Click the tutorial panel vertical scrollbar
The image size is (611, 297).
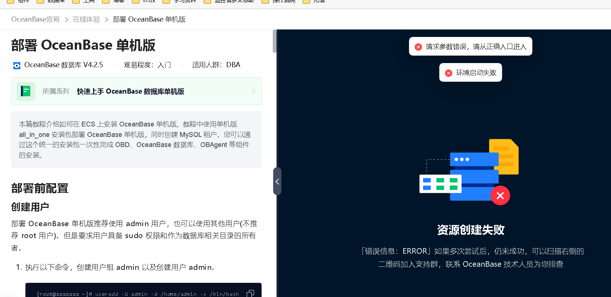(275, 41)
